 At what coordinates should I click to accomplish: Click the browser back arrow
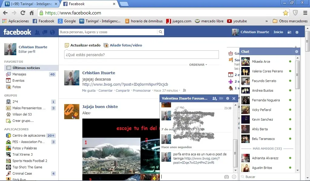click(5, 13)
